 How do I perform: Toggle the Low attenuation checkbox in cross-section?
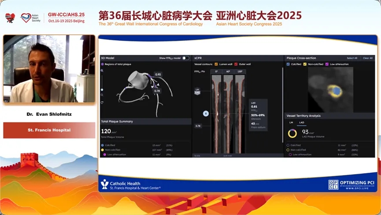point(327,64)
